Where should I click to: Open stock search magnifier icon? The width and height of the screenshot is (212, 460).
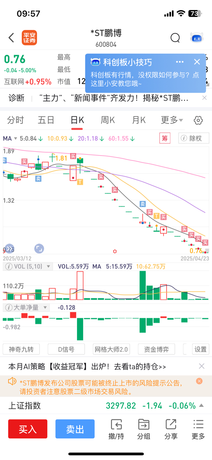click(x=175, y=38)
